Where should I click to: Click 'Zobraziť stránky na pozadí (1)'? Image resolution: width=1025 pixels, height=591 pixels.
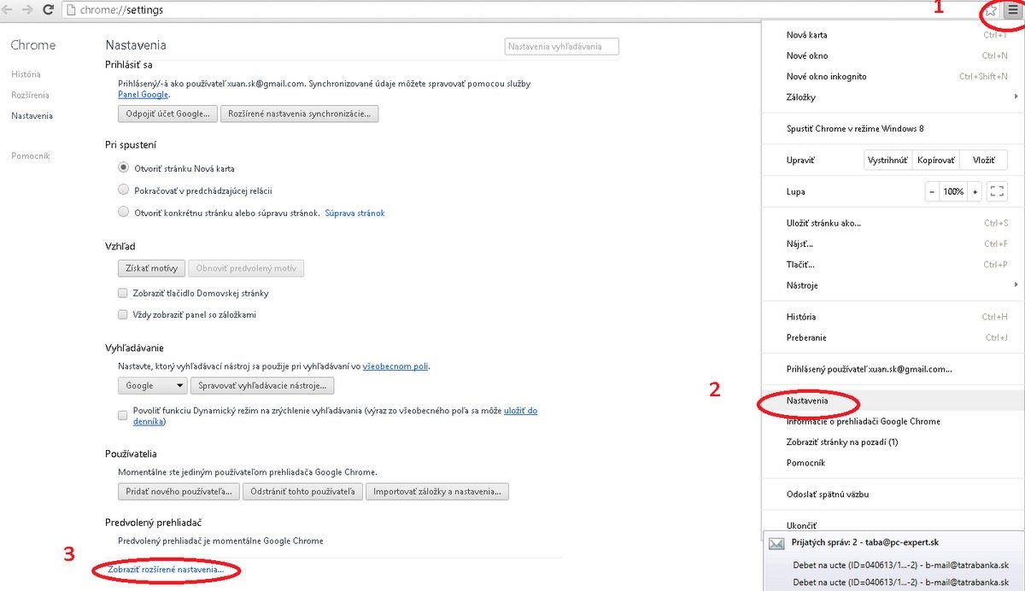893,442
